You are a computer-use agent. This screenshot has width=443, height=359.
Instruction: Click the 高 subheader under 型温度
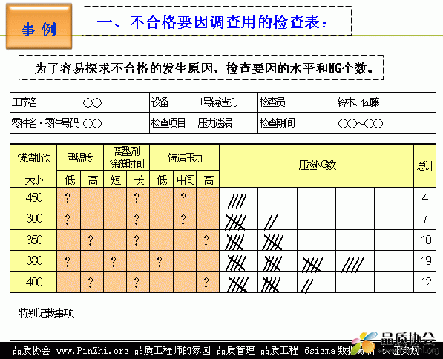[92, 179]
